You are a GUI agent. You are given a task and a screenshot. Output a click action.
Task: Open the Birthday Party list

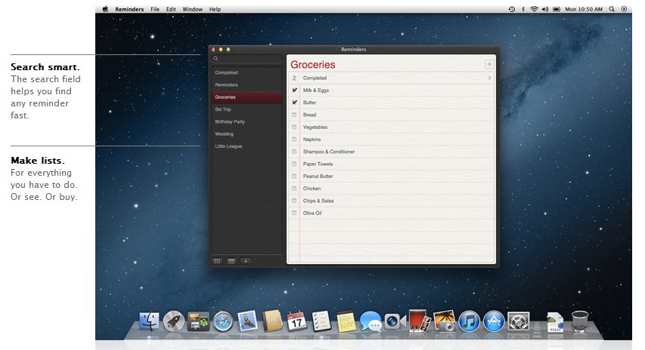(247, 122)
